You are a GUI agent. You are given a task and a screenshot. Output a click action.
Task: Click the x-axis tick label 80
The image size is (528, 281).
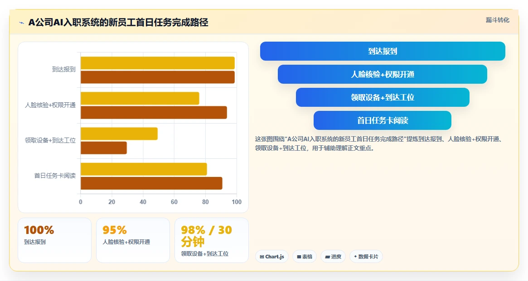click(x=205, y=202)
